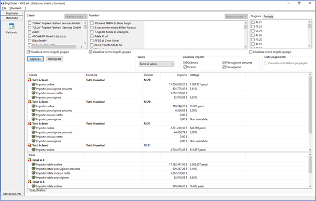The height and width of the screenshot is (201, 316).
Task: Click icon beside 3.704.473,42 € Importo ordine
Action: click(x=33, y=149)
